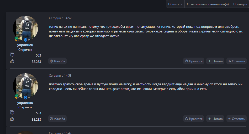Report the 14:52 post with Жалоба
Viewport: 249px width, 134px height.
pos(57,61)
